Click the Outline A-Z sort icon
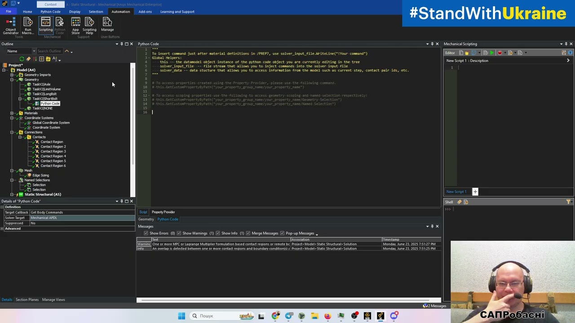 (x=55, y=59)
